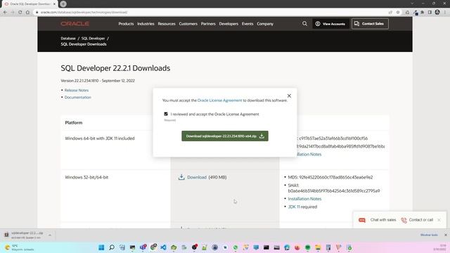Open the Spotify taskbar icon
Image resolution: width=450 pixels, height=253 pixels.
[x=308, y=247]
